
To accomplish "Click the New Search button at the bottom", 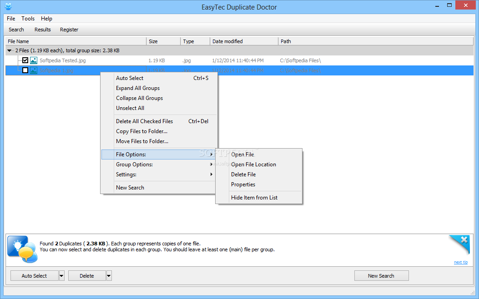I will point(381,276).
